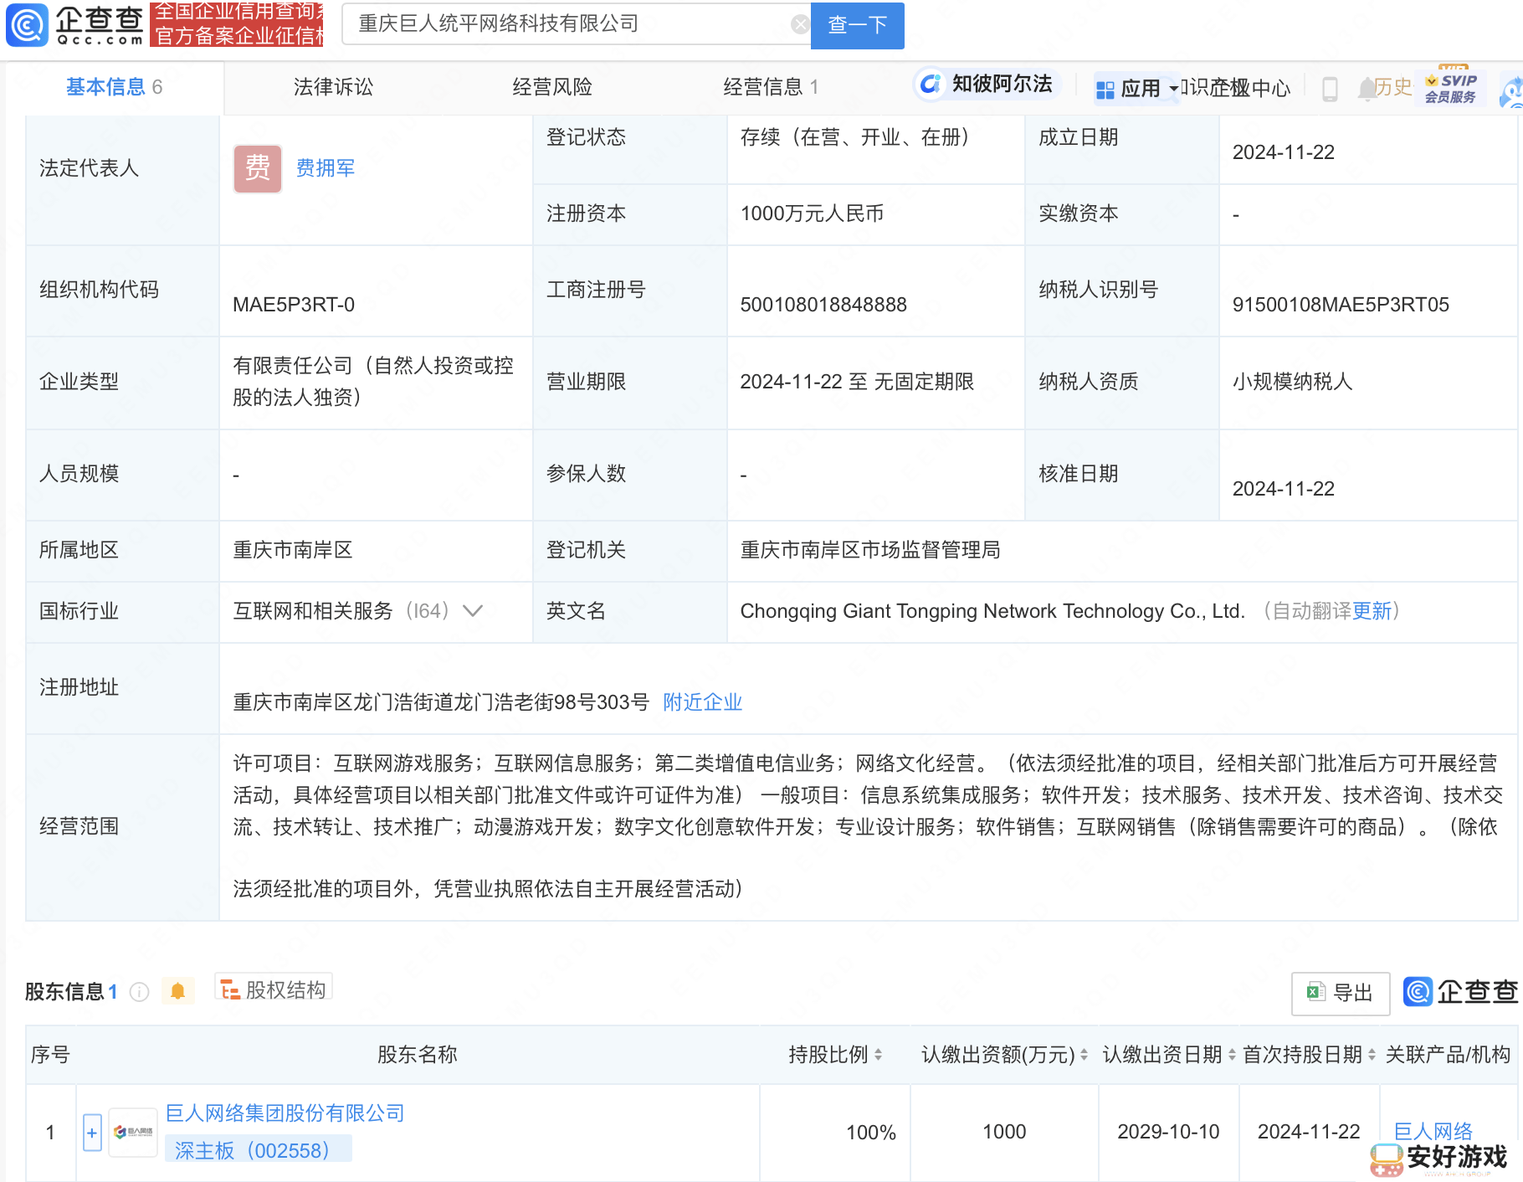Screen dimensions: 1523x1182
Task: Expand the 国标行业 industry chevron
Action: [x=473, y=611]
